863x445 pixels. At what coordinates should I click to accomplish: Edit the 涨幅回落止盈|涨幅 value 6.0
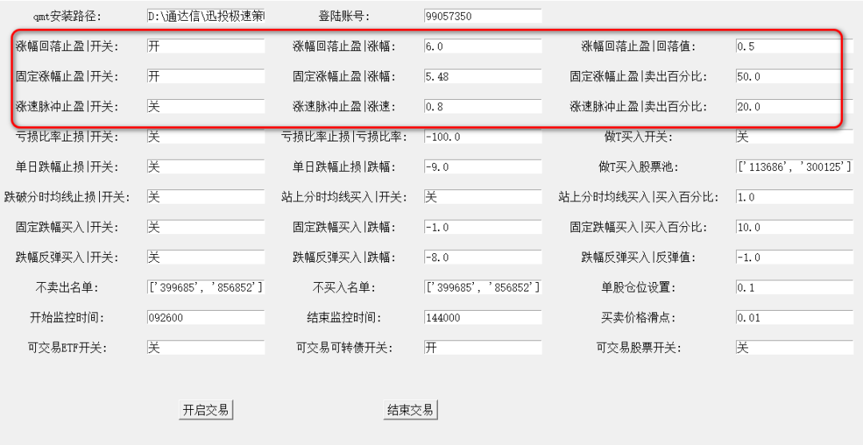pyautogui.click(x=483, y=46)
